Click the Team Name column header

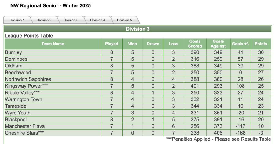pyautogui.click(x=53, y=44)
